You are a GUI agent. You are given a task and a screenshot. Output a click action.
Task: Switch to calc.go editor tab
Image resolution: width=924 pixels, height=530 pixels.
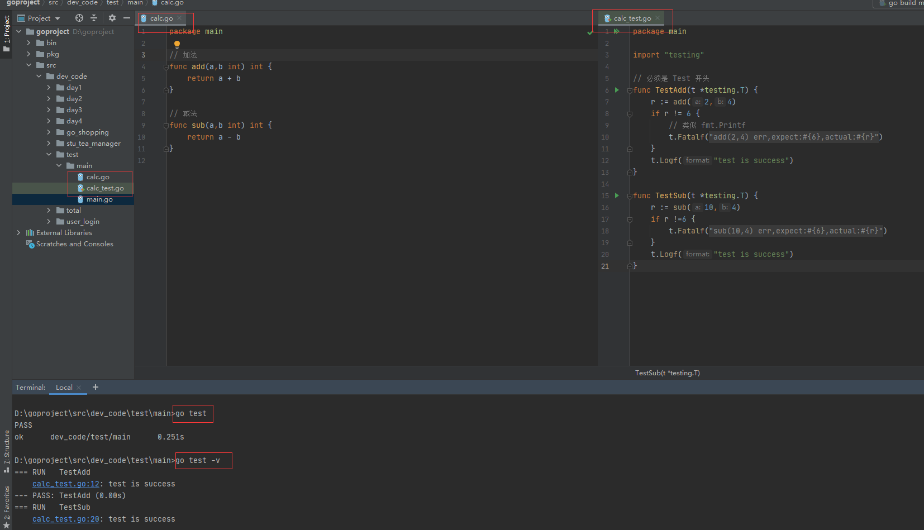tap(161, 18)
